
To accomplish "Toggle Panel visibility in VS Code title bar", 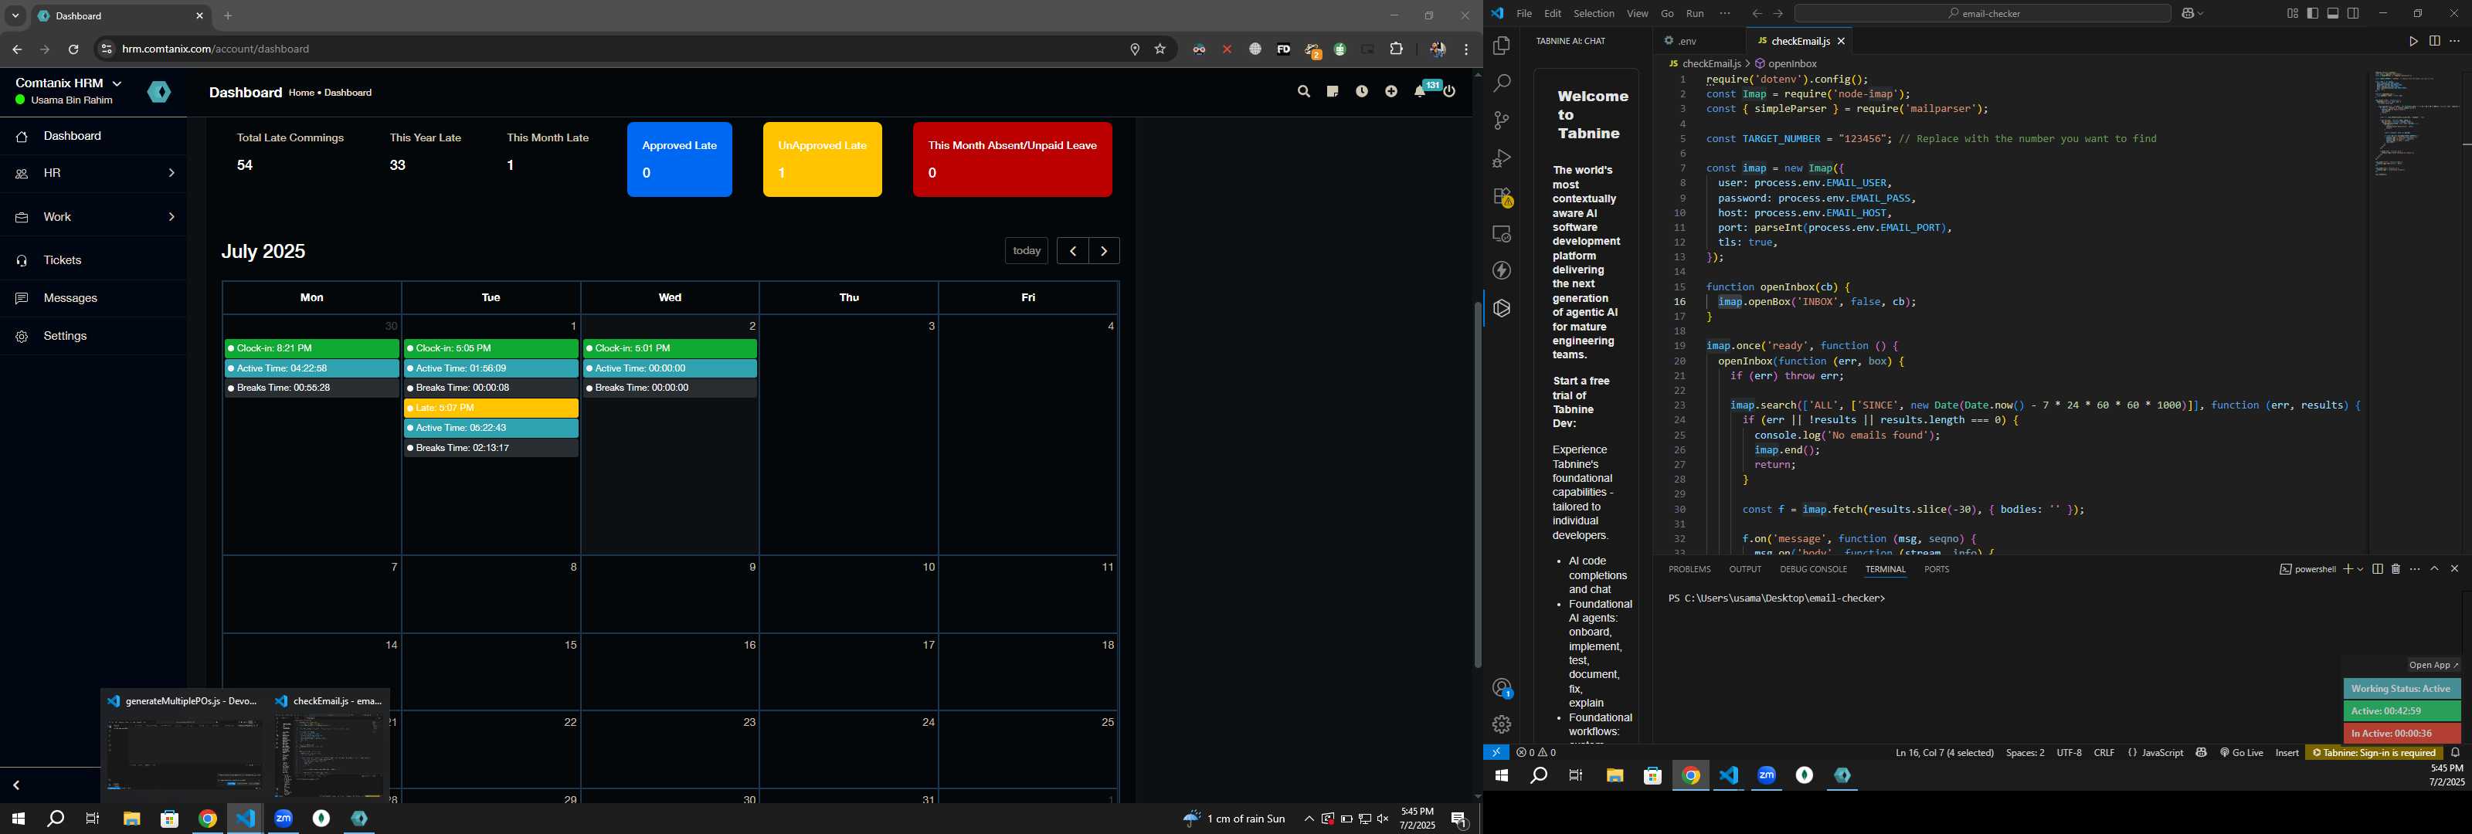I will [2333, 13].
